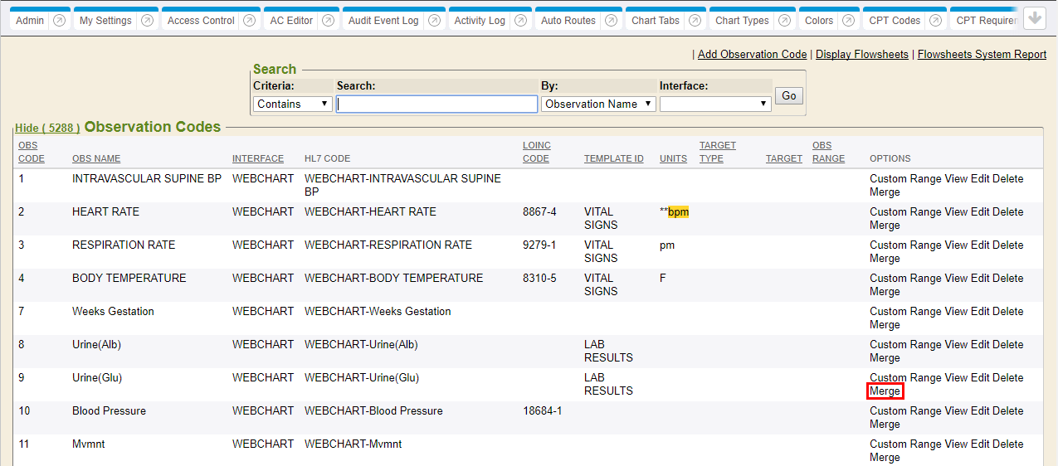Click the pop-out icon beside AC Editor tab
The width and height of the screenshot is (1058, 466).
tap(328, 21)
